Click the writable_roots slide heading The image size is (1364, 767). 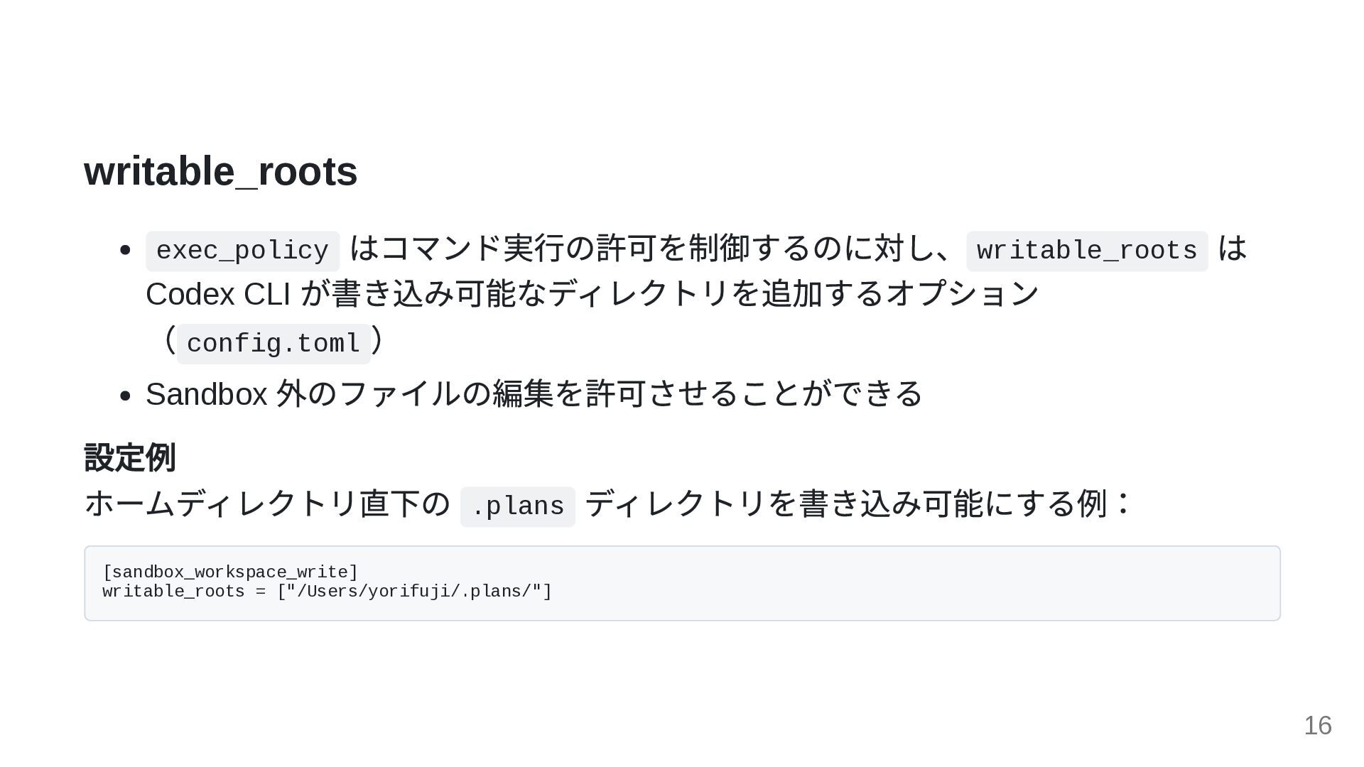[220, 172]
